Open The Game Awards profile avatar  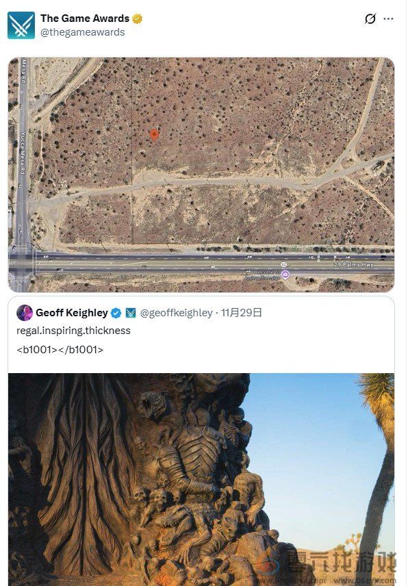coord(21,25)
